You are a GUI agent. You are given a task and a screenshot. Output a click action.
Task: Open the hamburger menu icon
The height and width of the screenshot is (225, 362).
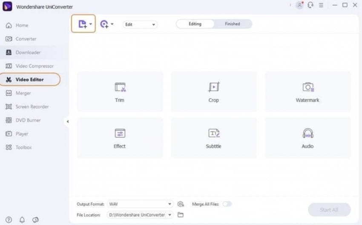tap(321, 5)
